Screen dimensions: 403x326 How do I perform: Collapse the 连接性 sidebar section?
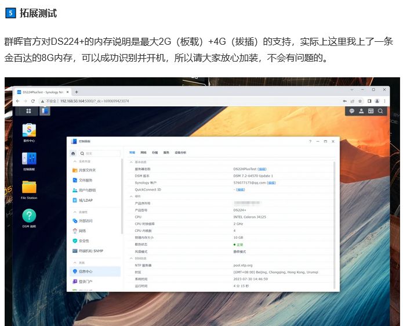75,212
